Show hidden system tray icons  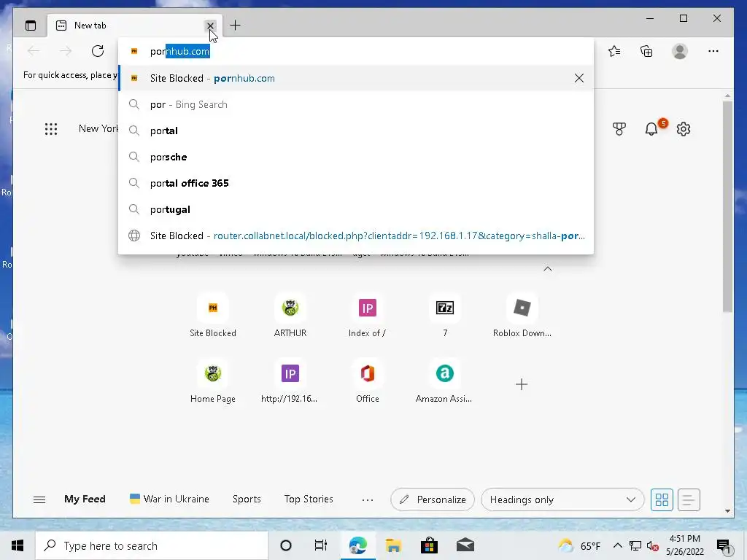click(x=617, y=545)
